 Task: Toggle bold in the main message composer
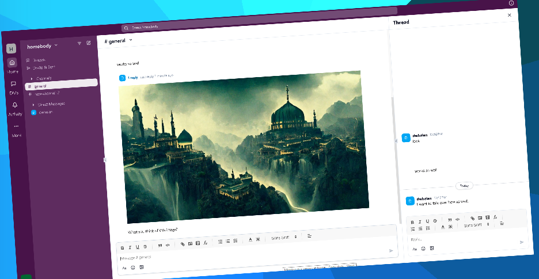(122, 247)
